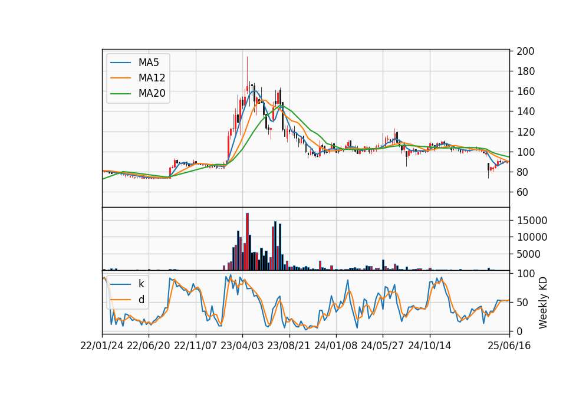Click the k legend label

[141, 284]
